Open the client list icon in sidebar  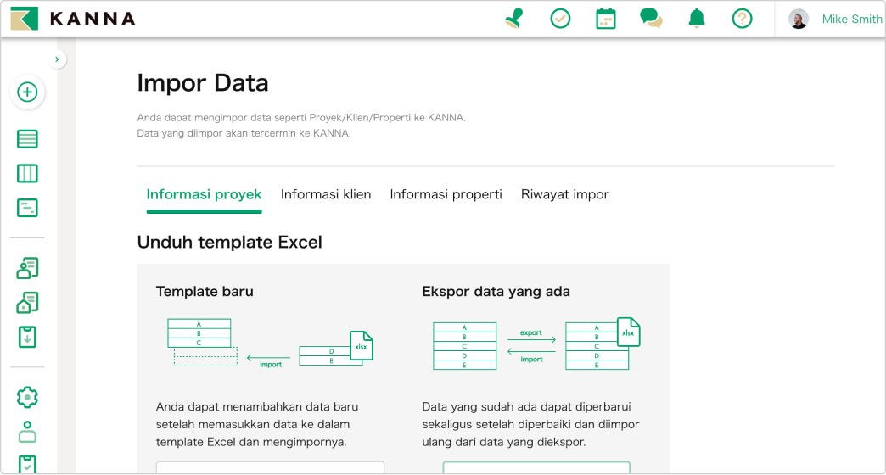(x=27, y=268)
